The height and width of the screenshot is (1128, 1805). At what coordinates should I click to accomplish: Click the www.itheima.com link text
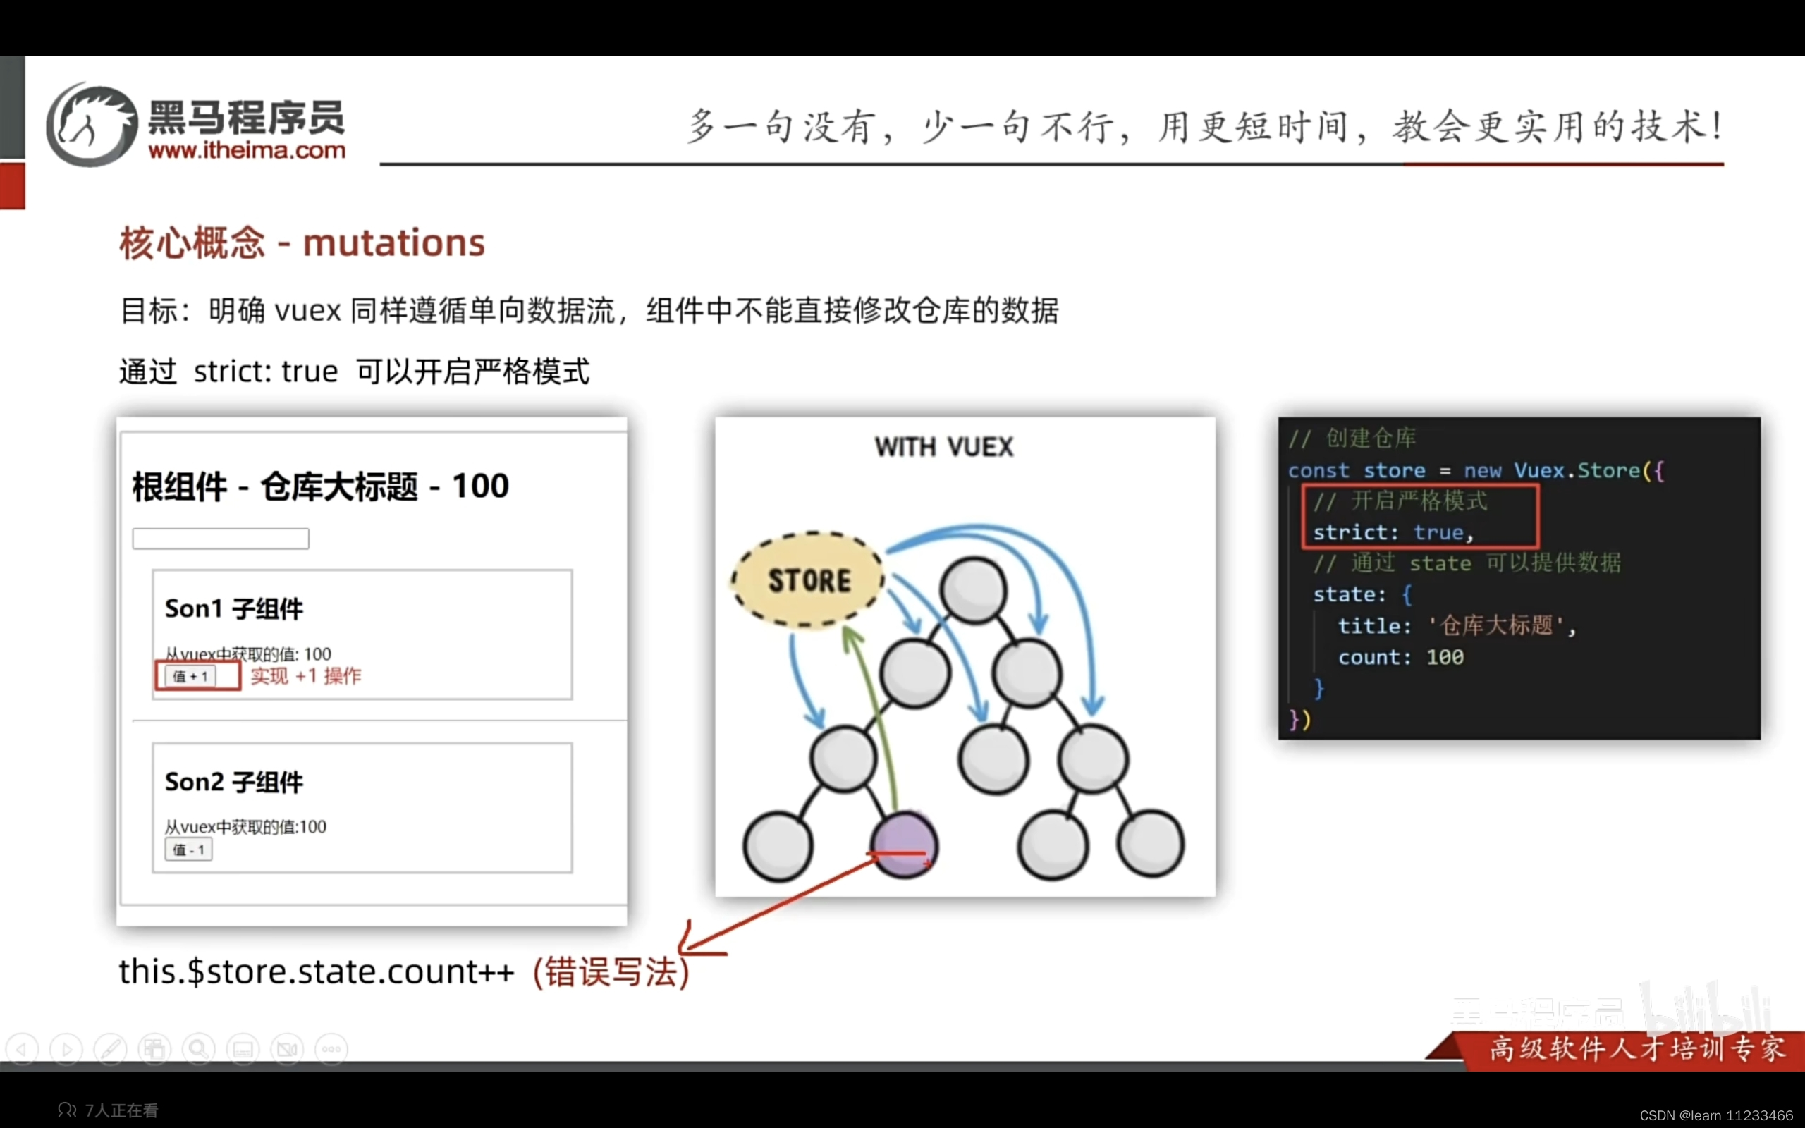click(247, 151)
